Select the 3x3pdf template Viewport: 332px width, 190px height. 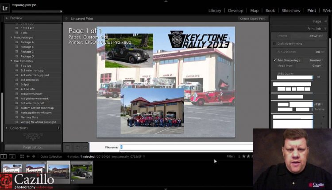pos(25,84)
